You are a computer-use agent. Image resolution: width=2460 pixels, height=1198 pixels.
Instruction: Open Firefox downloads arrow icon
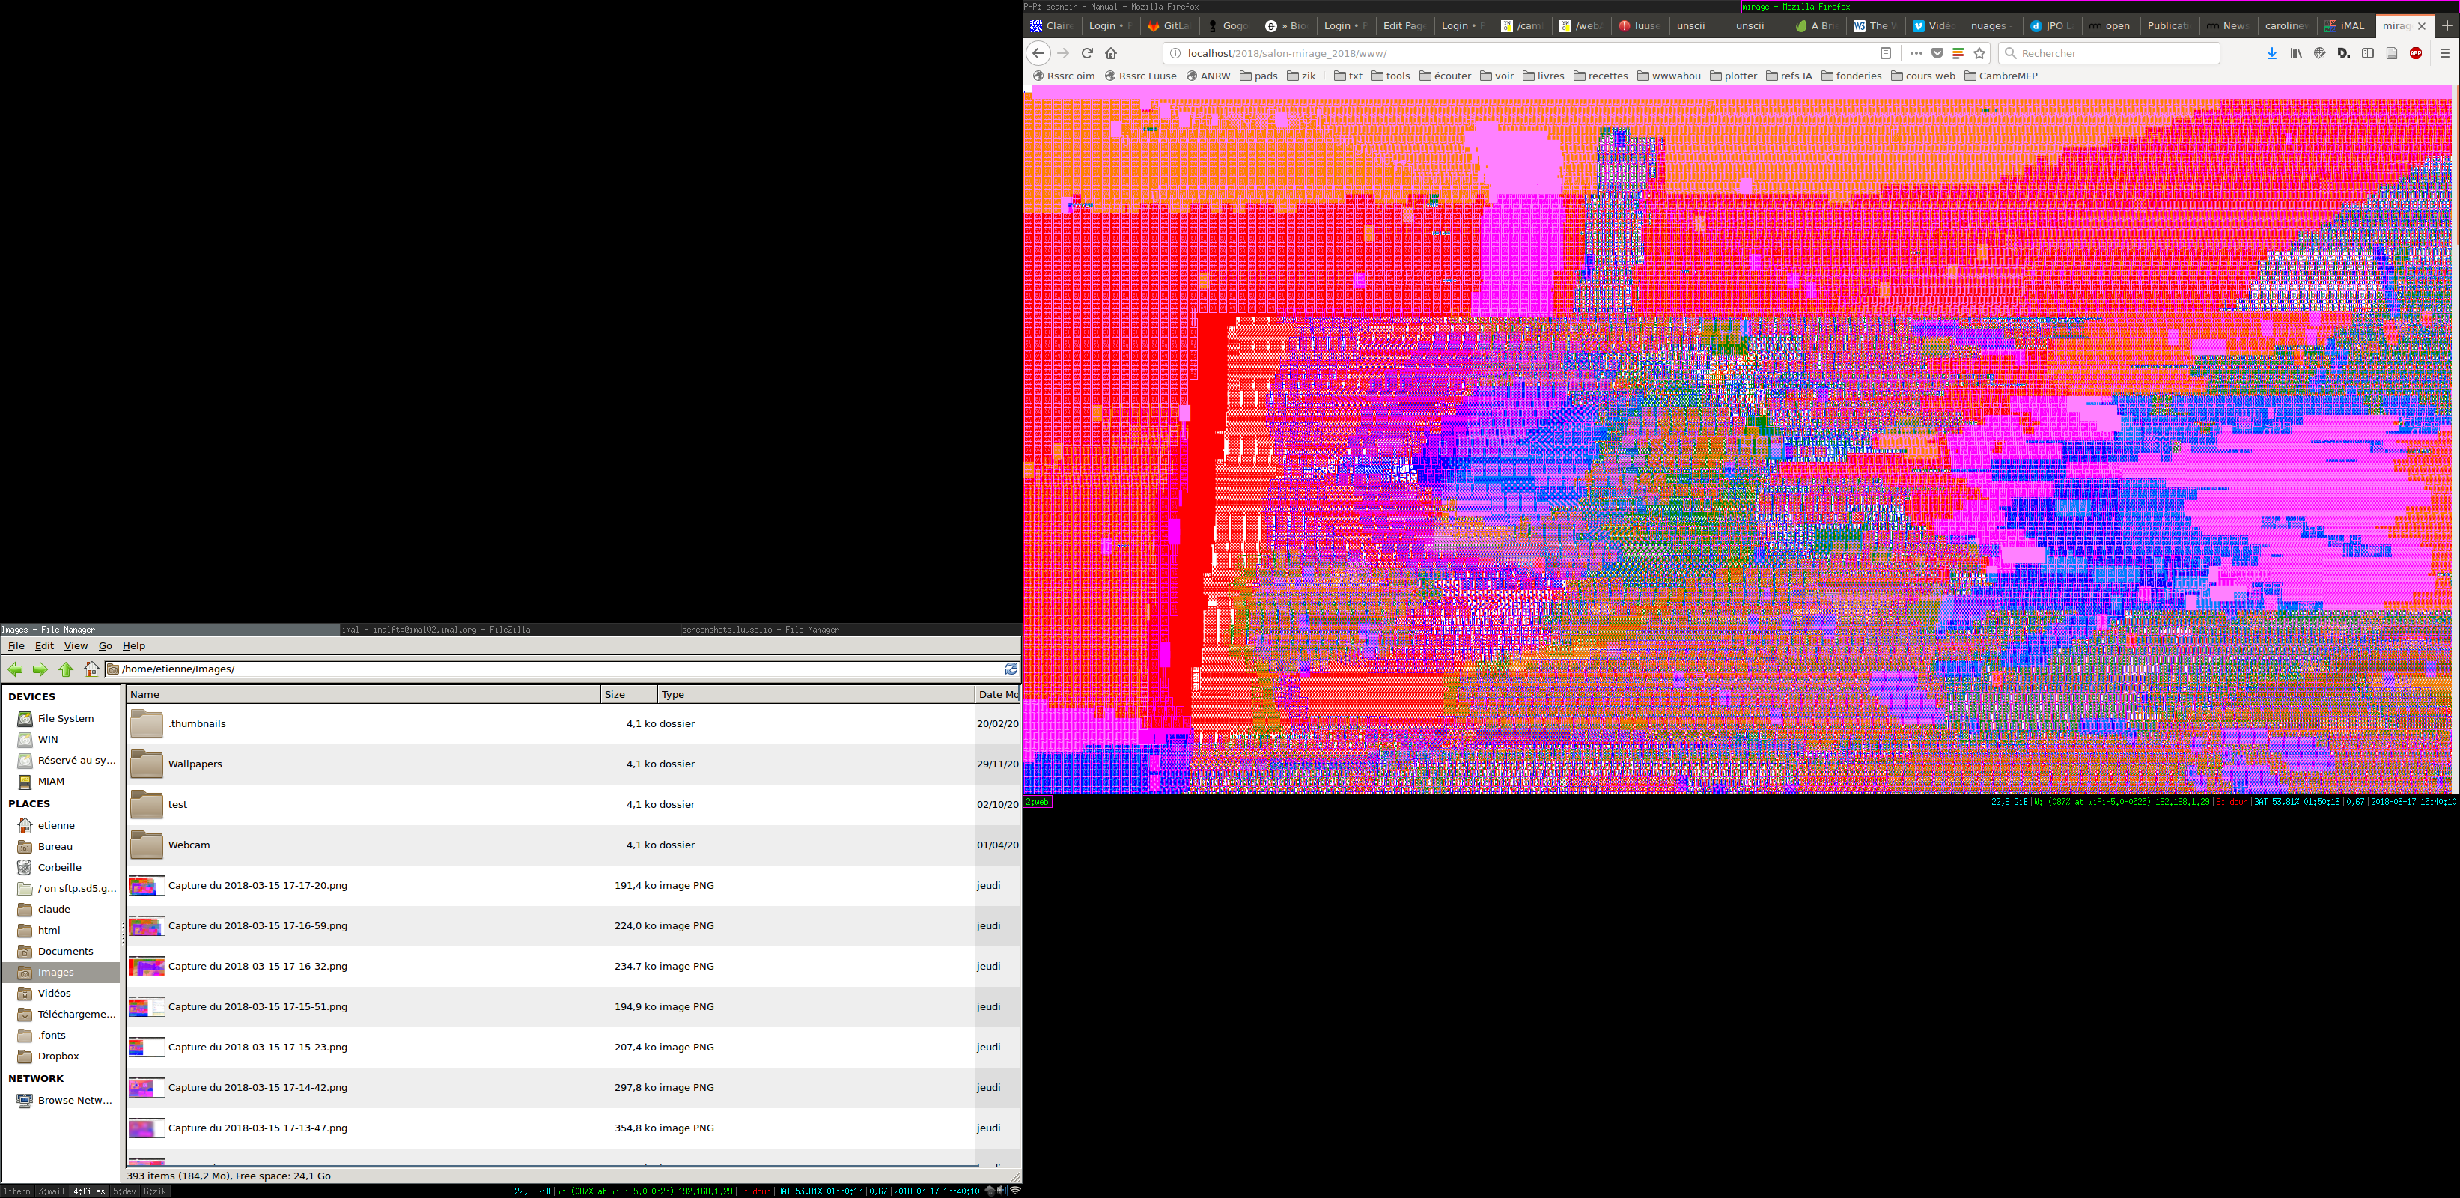(2272, 53)
